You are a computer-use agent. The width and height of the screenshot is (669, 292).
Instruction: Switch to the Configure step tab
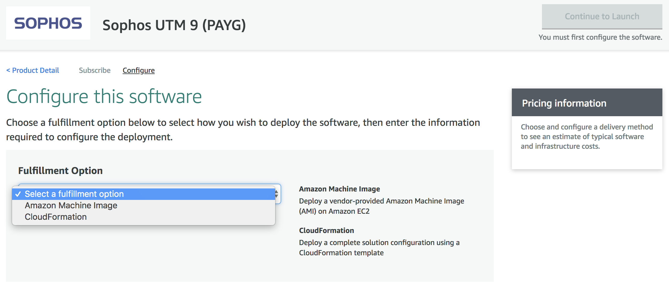point(138,70)
